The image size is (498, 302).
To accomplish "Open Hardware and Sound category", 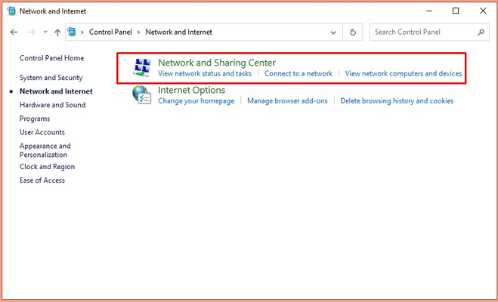I will click(x=53, y=105).
